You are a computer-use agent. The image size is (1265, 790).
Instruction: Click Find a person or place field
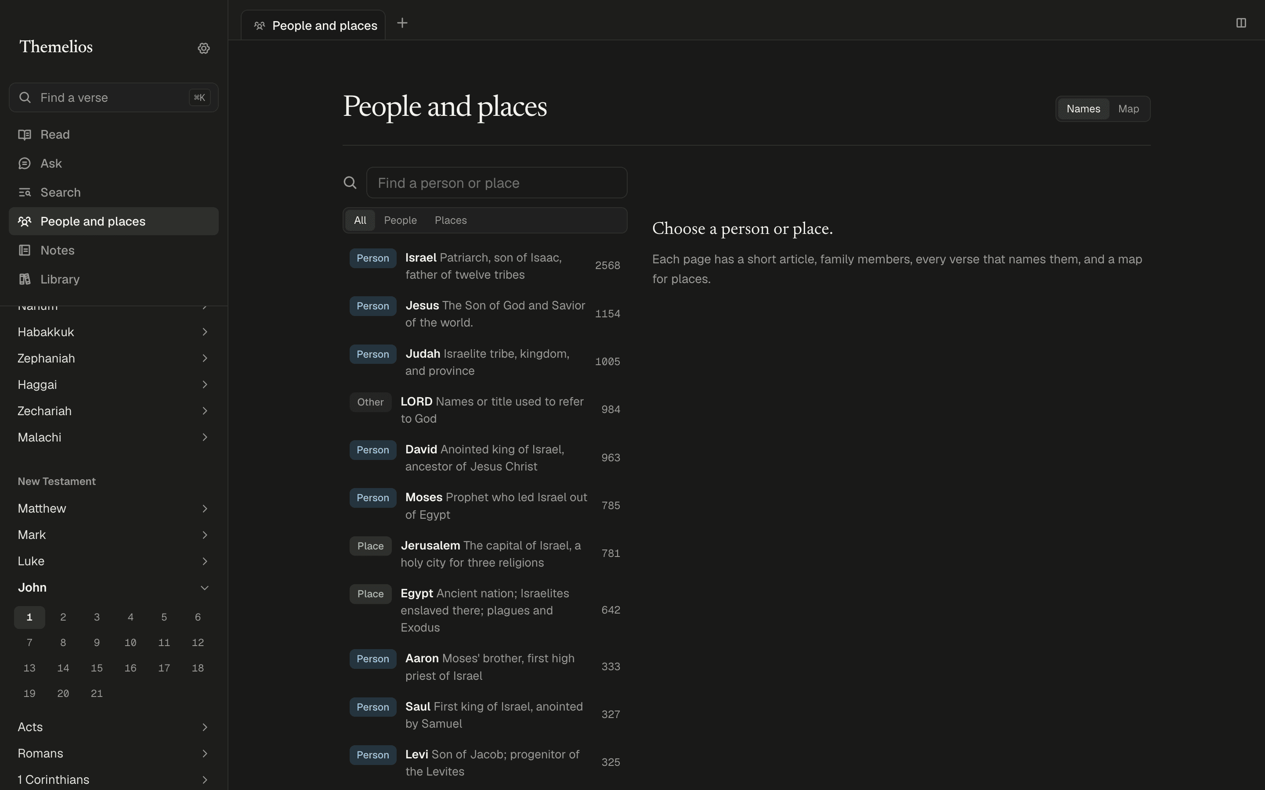tap(497, 182)
